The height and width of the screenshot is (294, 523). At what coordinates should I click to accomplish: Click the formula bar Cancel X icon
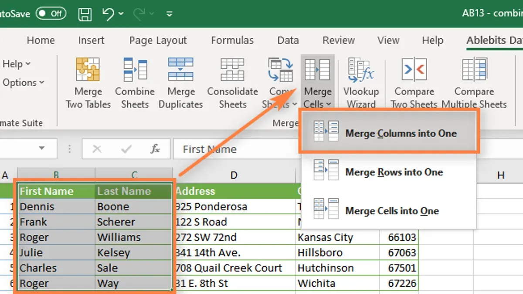click(x=97, y=149)
